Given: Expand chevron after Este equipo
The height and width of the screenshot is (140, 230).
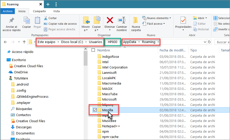Looking at the screenshot, I should [58, 42].
